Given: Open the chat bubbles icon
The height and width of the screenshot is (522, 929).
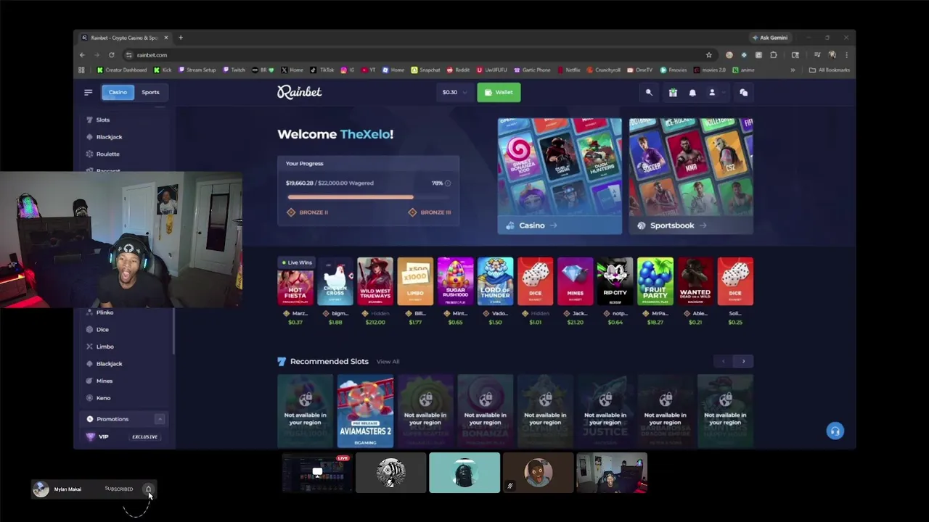Looking at the screenshot, I should point(743,92).
